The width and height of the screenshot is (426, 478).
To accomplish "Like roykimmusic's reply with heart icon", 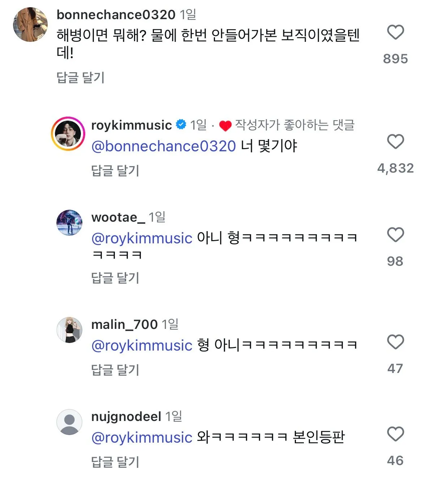I will click(x=395, y=142).
